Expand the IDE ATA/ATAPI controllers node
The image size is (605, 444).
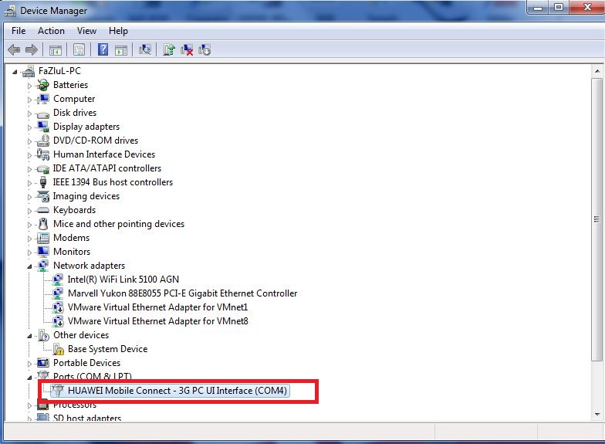tap(29, 169)
